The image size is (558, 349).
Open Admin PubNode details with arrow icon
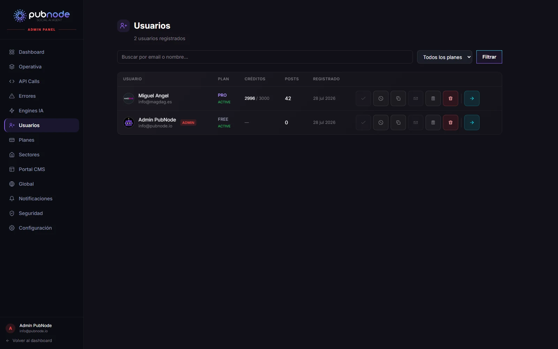click(472, 122)
